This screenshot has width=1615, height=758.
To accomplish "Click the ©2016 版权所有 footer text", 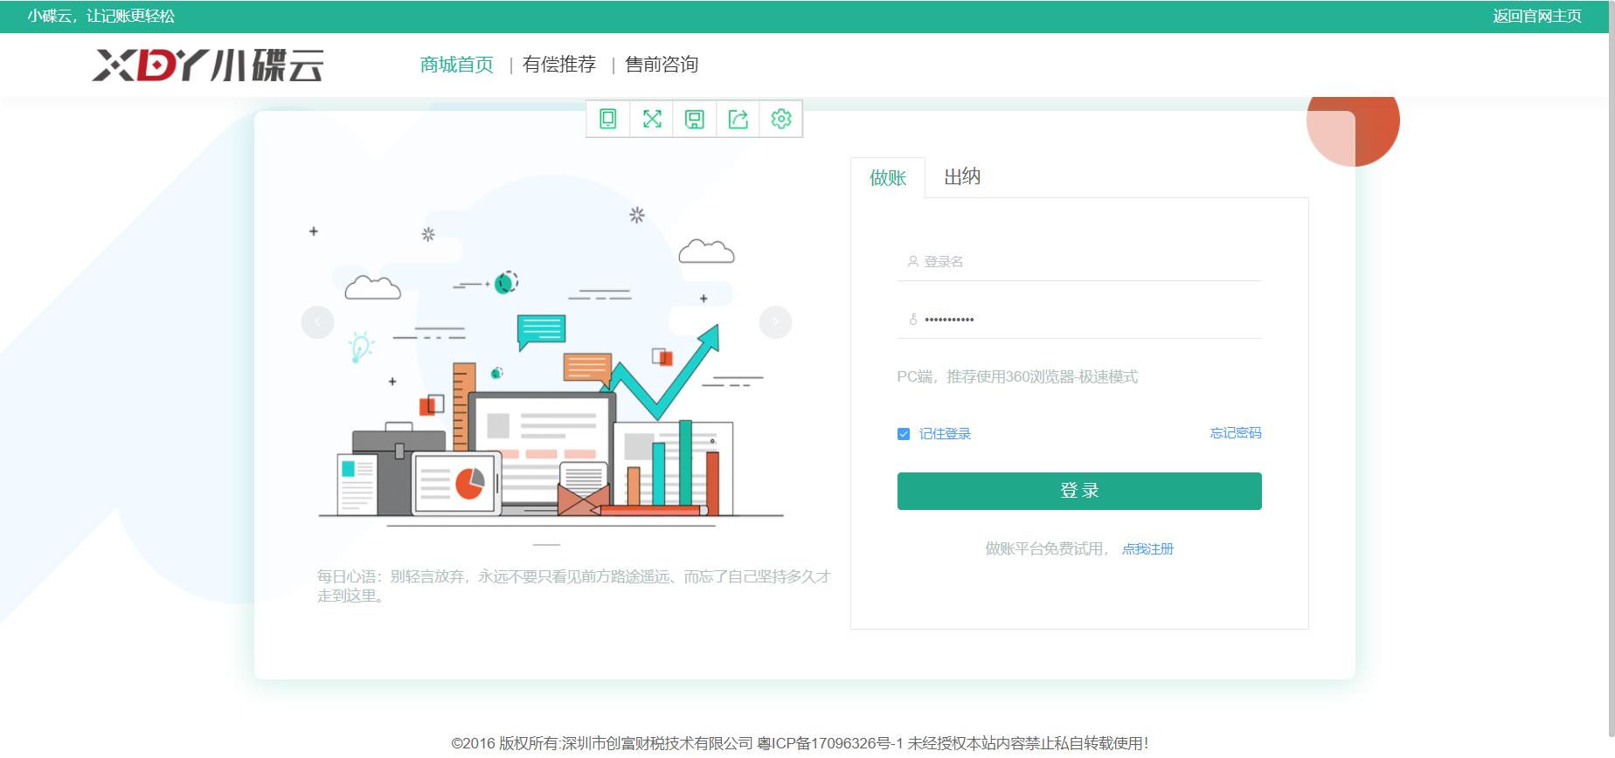I will coord(800,743).
